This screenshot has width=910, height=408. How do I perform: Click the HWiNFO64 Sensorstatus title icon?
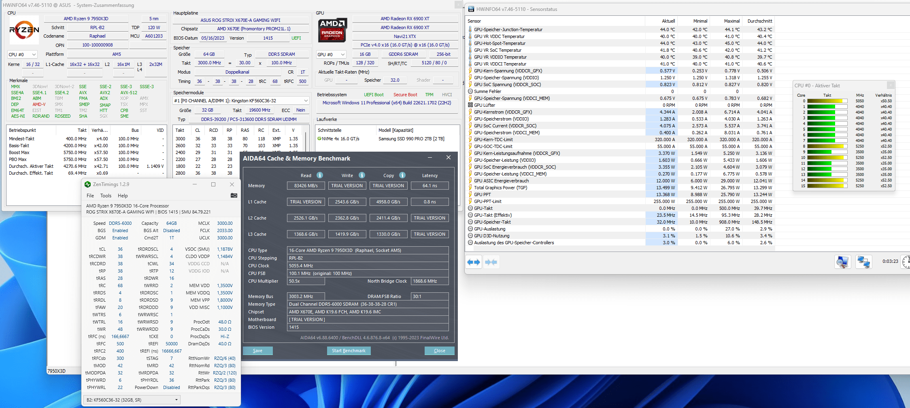point(471,9)
